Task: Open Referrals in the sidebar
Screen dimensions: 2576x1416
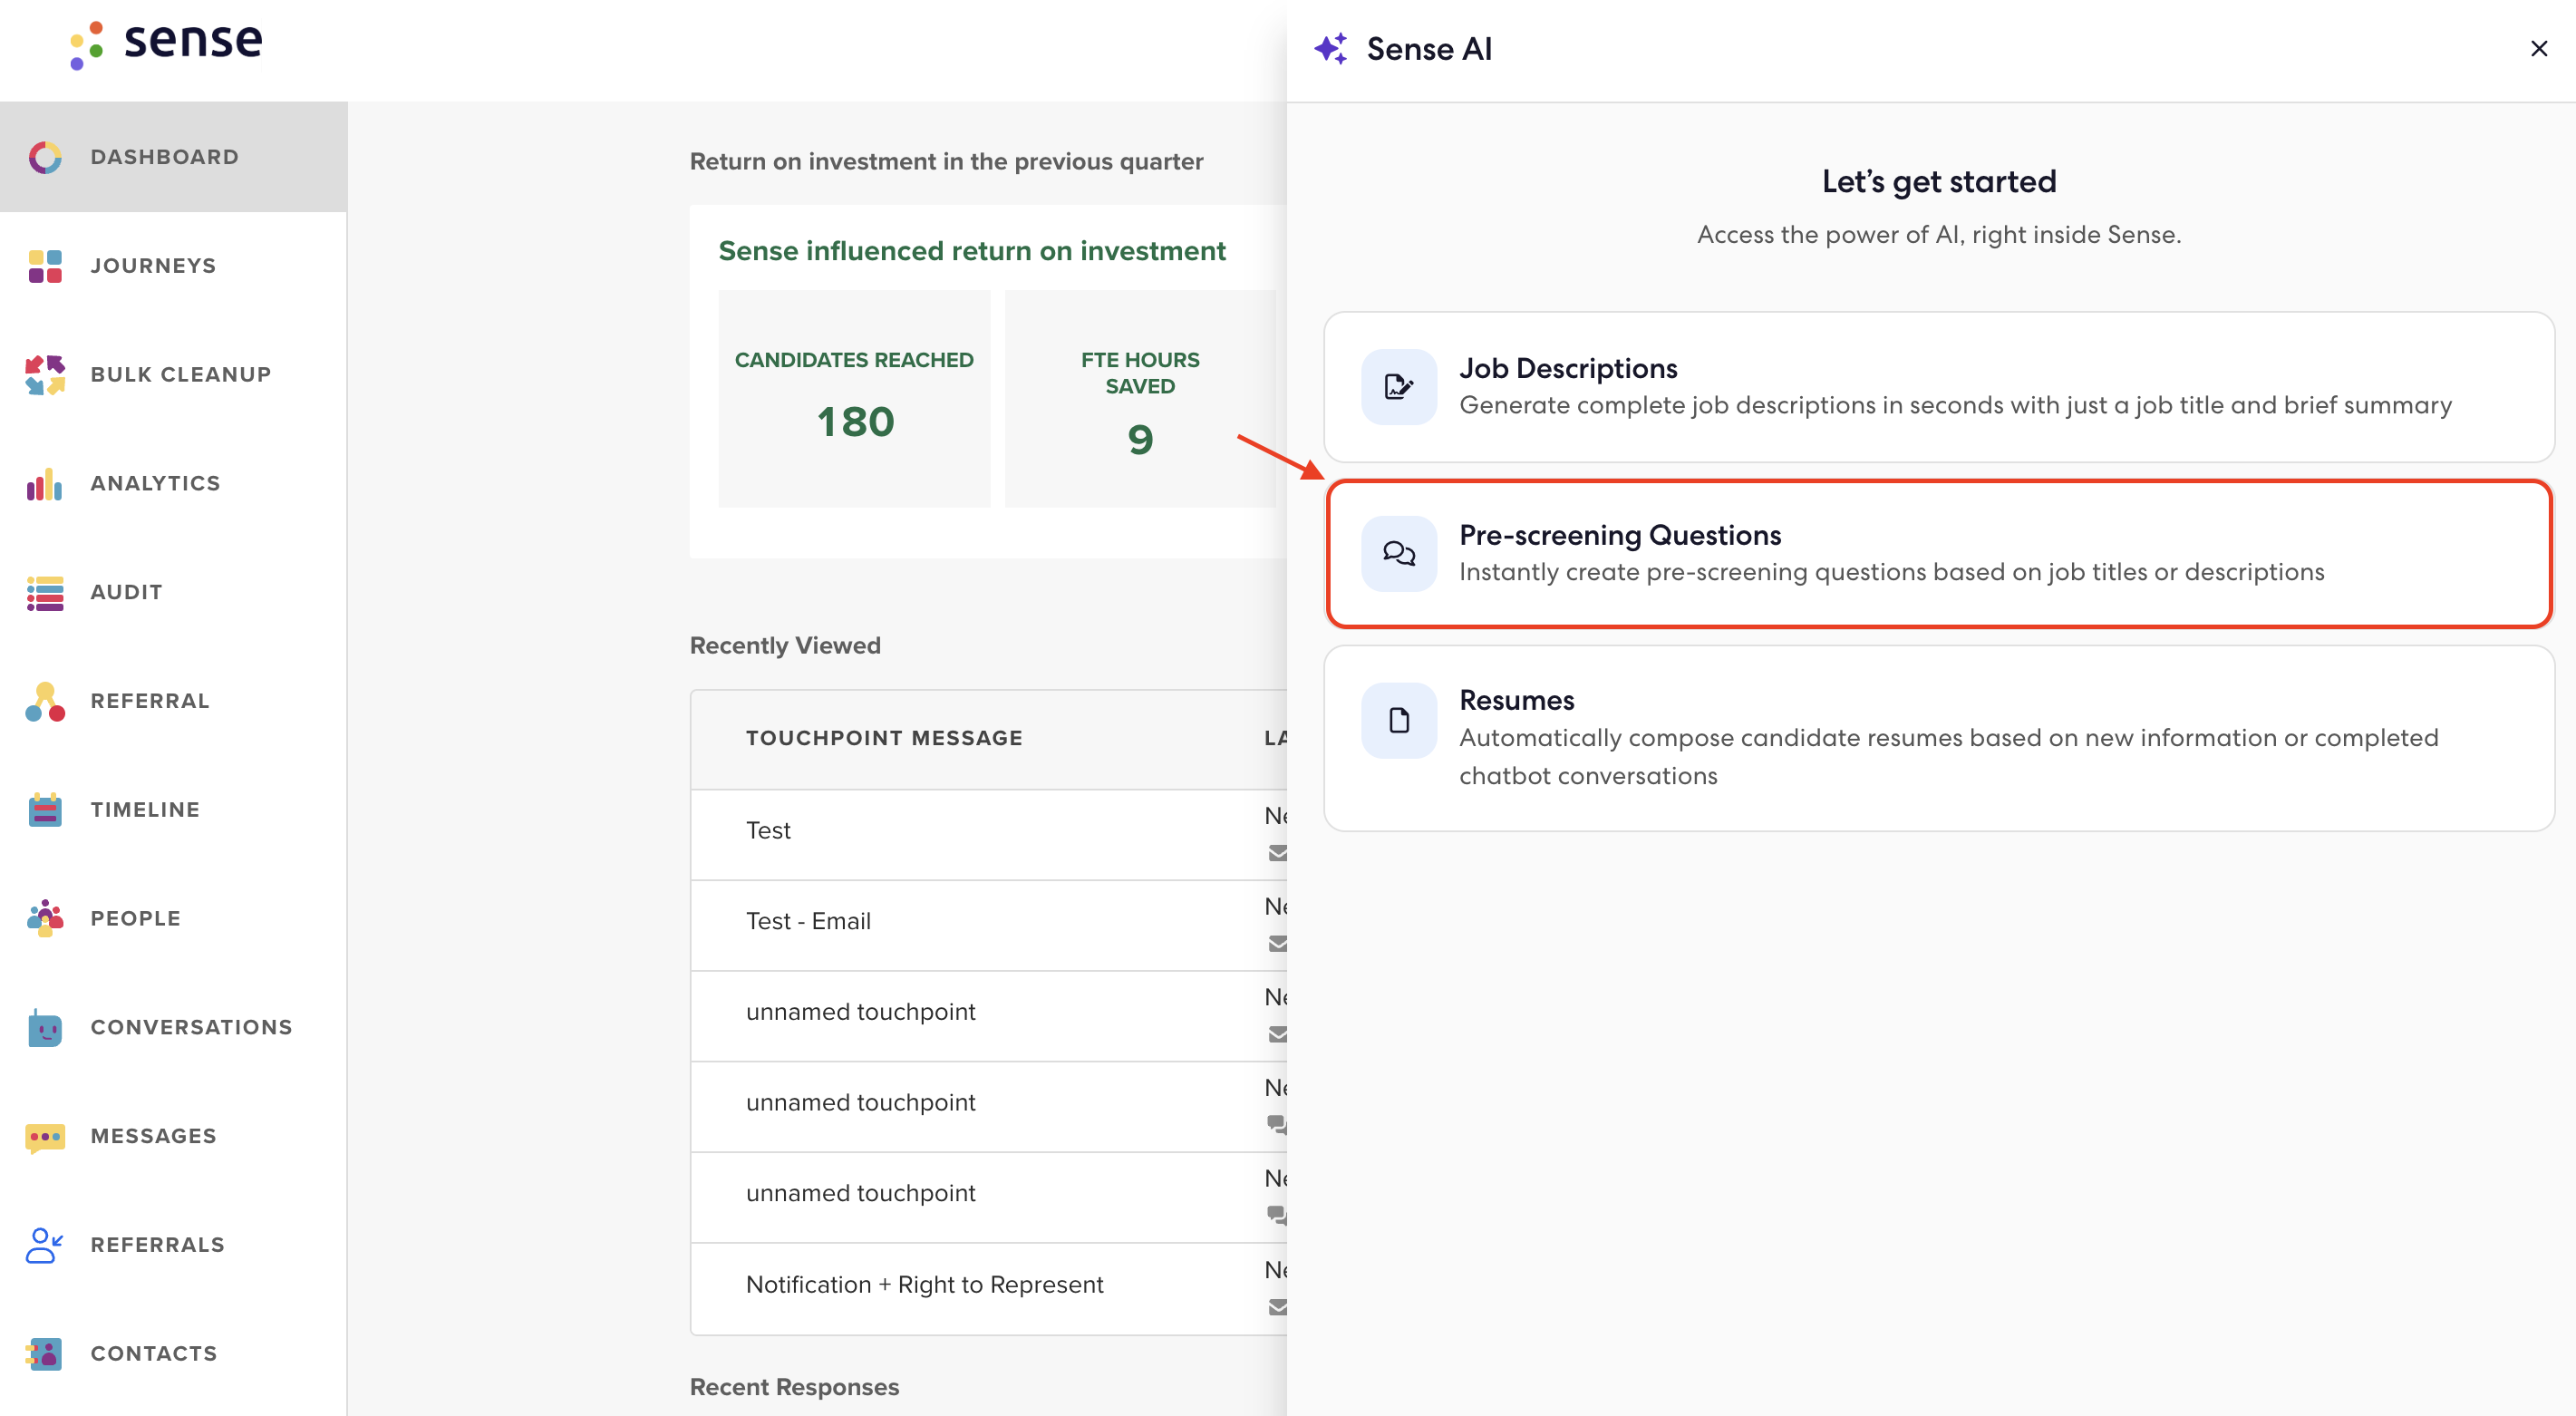Action: coord(174,1246)
